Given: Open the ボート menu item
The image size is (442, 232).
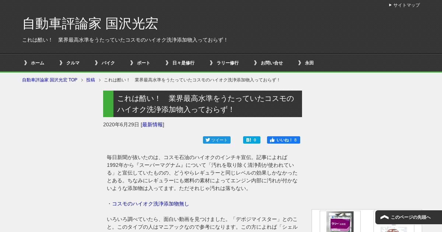Looking at the screenshot, I should 144,63.
